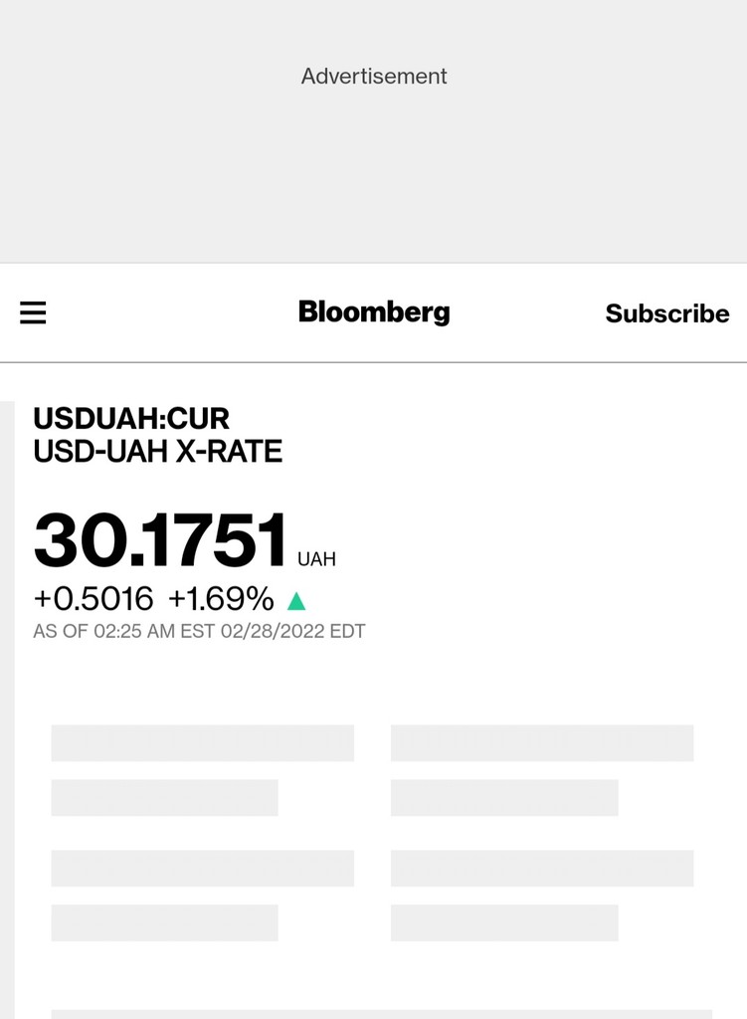Click the second wide loading placeholder, left column
This screenshot has width=747, height=1019.
click(202, 868)
